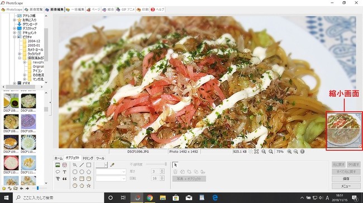363x203 pixels.
Task: Open the object color dropdown arrow
Action: (x=106, y=165)
